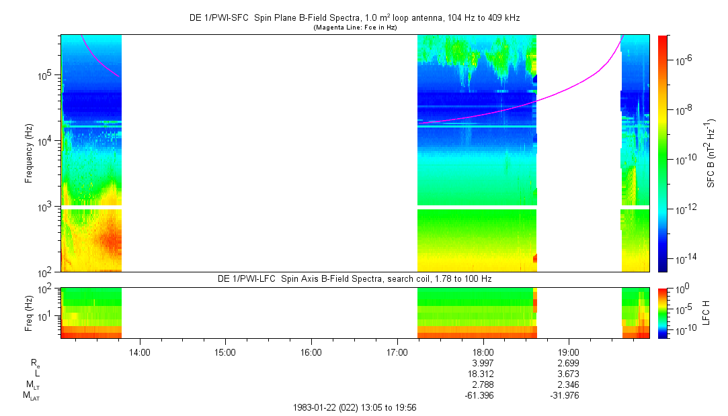Image resolution: width=728 pixels, height=416 pixels.
Task: Select the 15:00 time axis tick label
Action: (225, 352)
